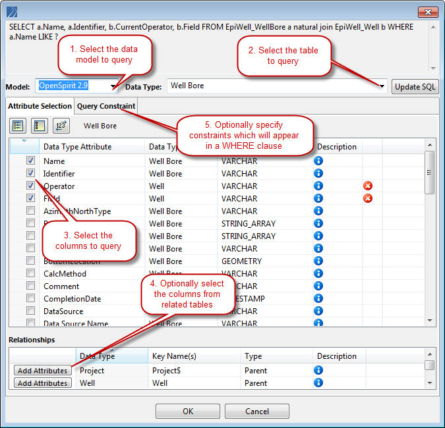Check the CompletionDate checkbox

(x=30, y=298)
